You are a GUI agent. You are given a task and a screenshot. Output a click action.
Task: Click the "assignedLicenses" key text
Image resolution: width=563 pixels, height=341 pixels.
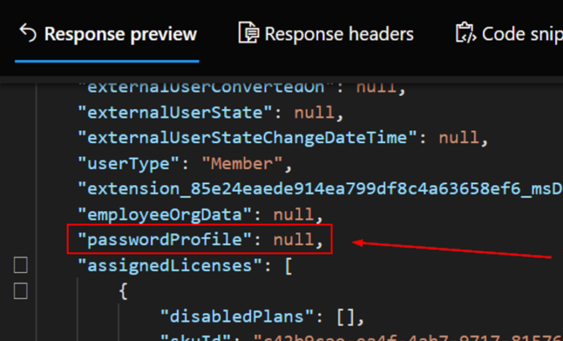pos(170,266)
